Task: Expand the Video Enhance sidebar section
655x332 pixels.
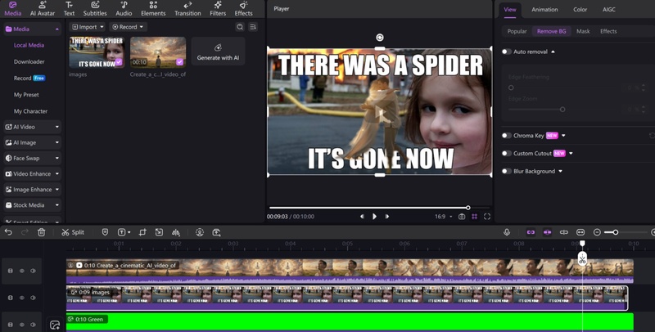Action: [32, 174]
